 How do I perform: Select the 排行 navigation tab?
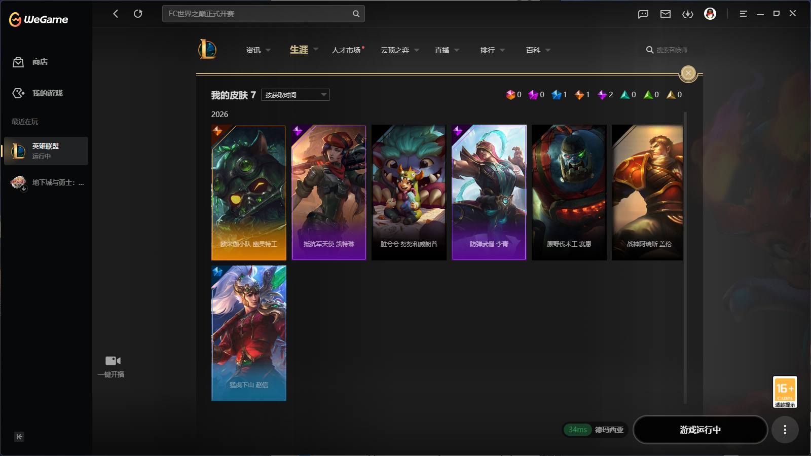point(488,50)
